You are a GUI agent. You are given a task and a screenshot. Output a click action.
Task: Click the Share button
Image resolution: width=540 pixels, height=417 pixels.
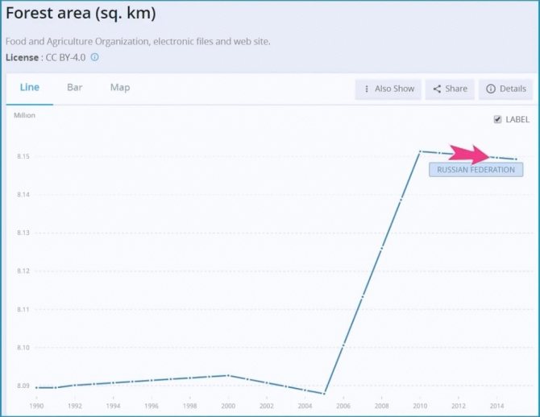[x=450, y=89]
